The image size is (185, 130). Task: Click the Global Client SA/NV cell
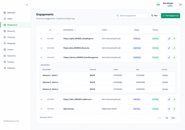coord(109,109)
